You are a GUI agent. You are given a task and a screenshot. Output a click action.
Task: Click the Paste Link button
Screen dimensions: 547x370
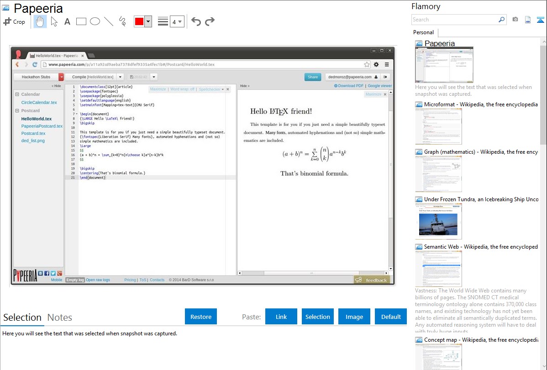281,317
